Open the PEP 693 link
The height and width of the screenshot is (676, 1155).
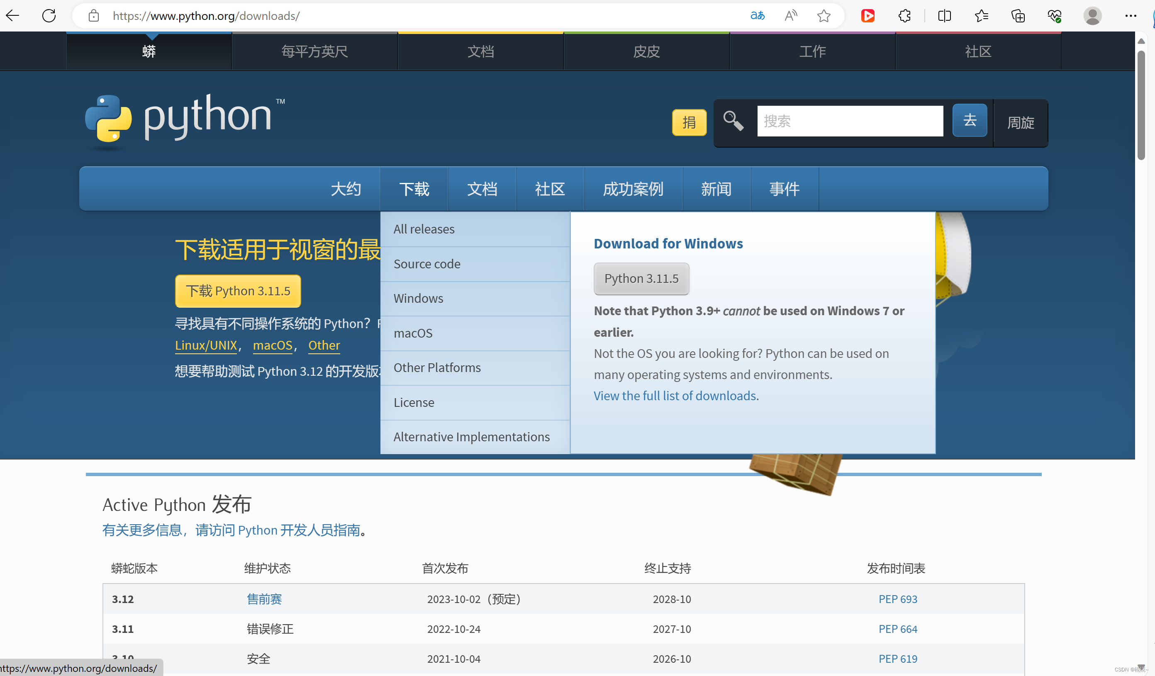pyautogui.click(x=898, y=599)
